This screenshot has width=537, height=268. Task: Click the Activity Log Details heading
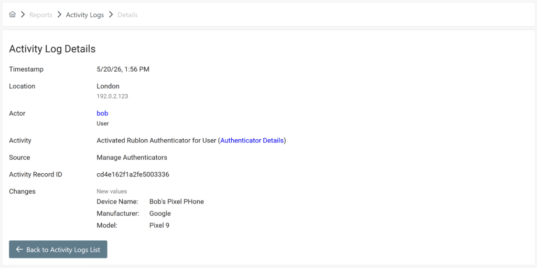point(52,49)
